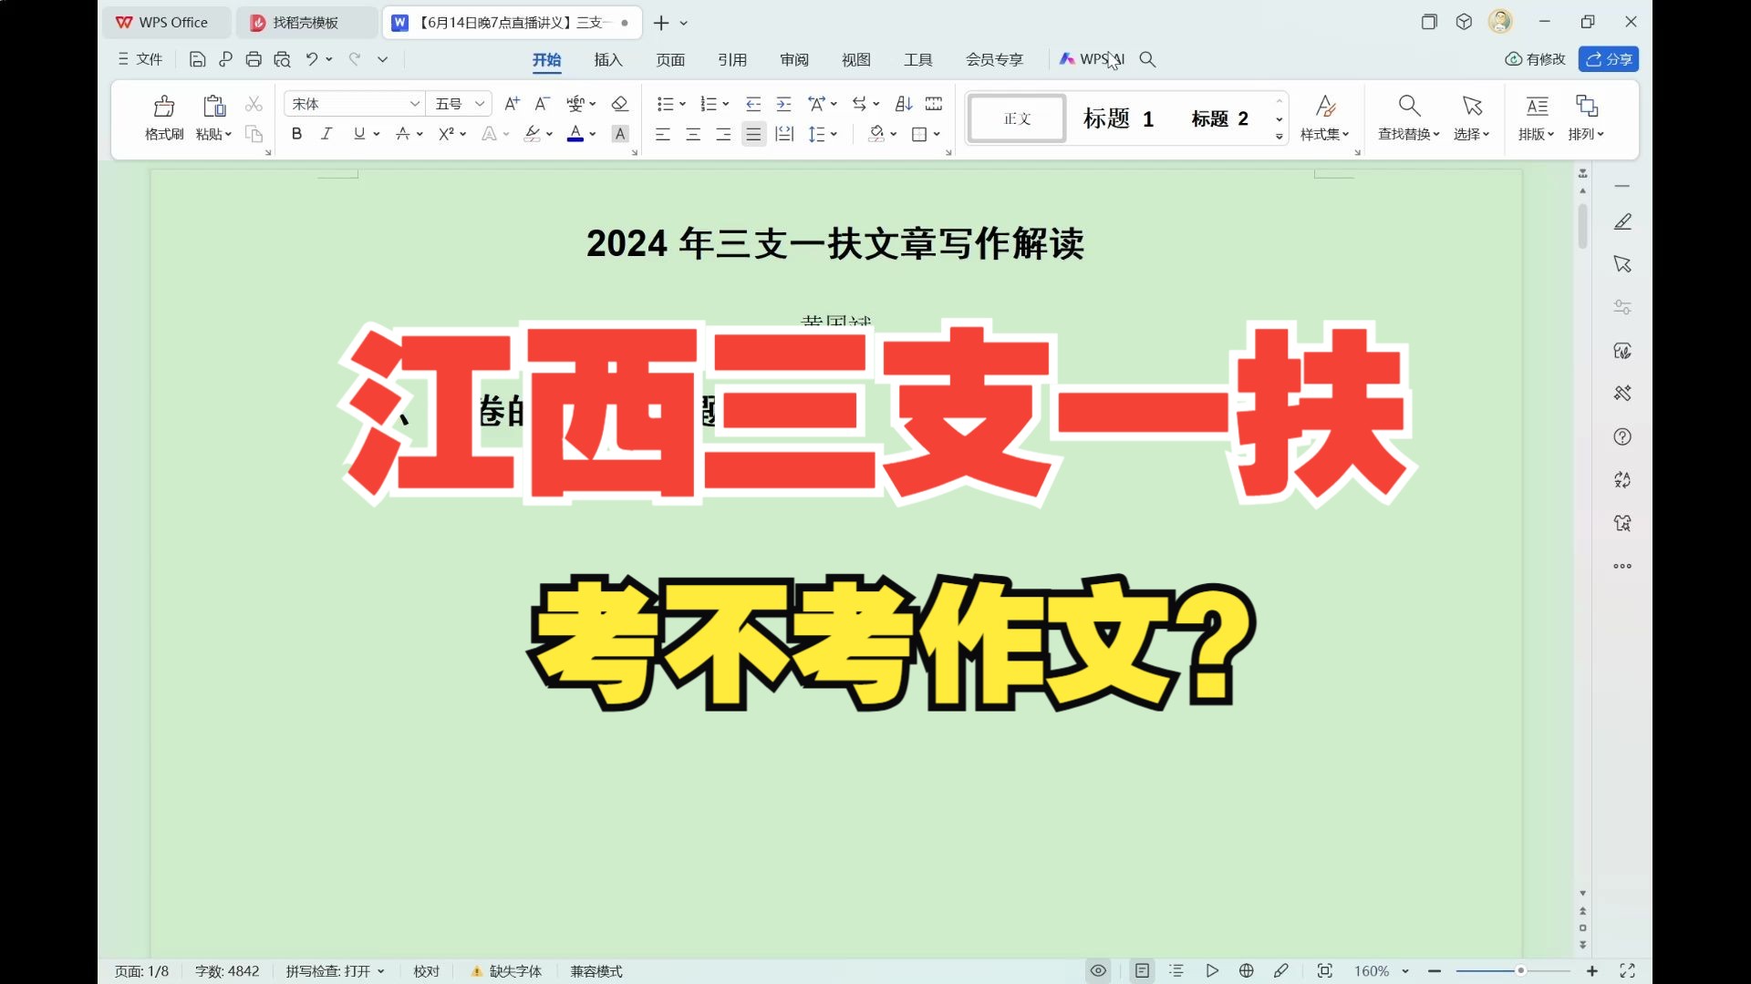The width and height of the screenshot is (1751, 984).
Task: Click the Increase font size icon
Action: [x=512, y=104]
